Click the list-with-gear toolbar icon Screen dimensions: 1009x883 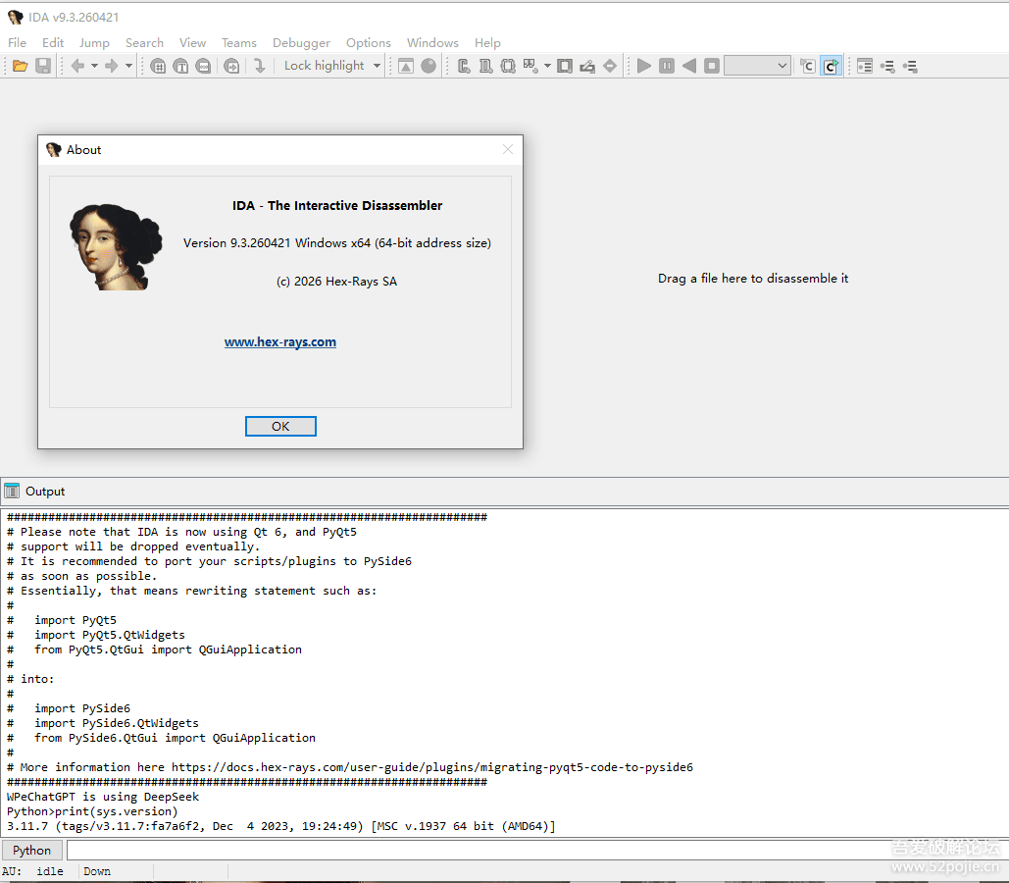(x=910, y=66)
